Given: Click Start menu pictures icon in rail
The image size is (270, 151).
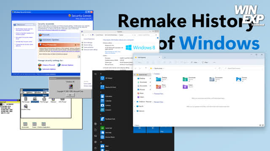Looking at the screenshot, I should [x=96, y=136].
